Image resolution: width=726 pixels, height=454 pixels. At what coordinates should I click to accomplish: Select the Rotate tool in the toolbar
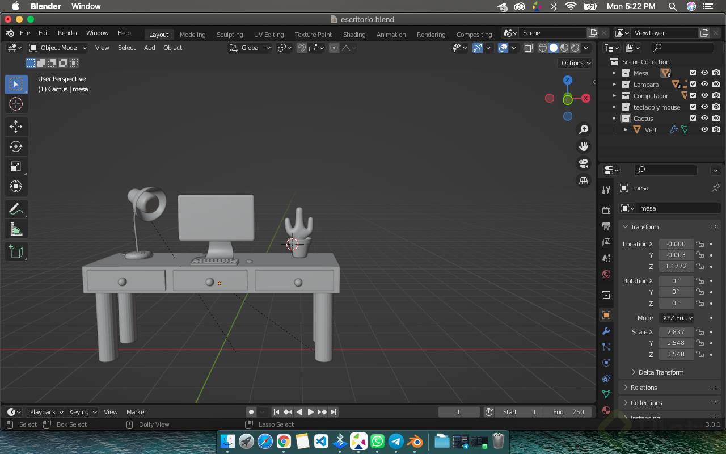pyautogui.click(x=16, y=146)
